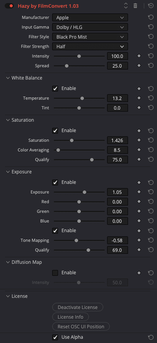
Task: Collapse the Exposure section
Action: tap(8, 172)
